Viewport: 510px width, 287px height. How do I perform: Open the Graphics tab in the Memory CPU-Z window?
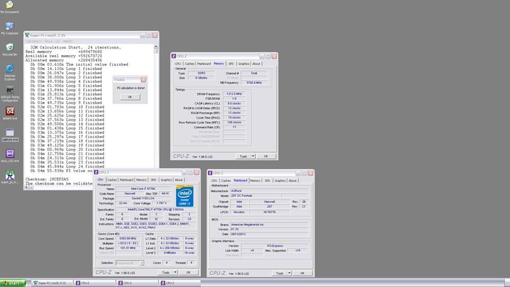(x=243, y=64)
